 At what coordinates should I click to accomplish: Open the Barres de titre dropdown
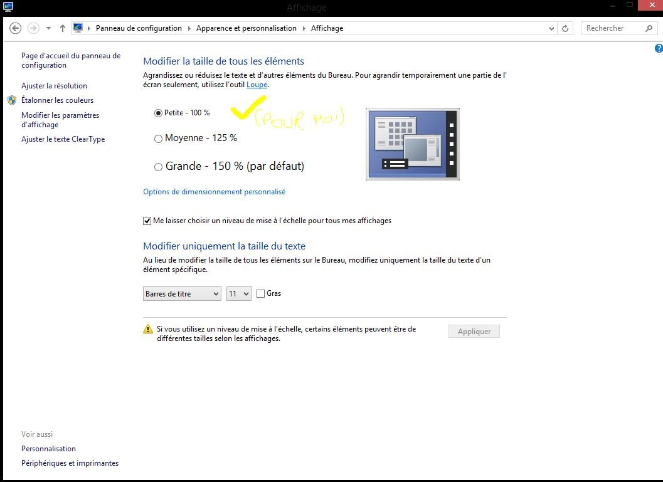[182, 293]
